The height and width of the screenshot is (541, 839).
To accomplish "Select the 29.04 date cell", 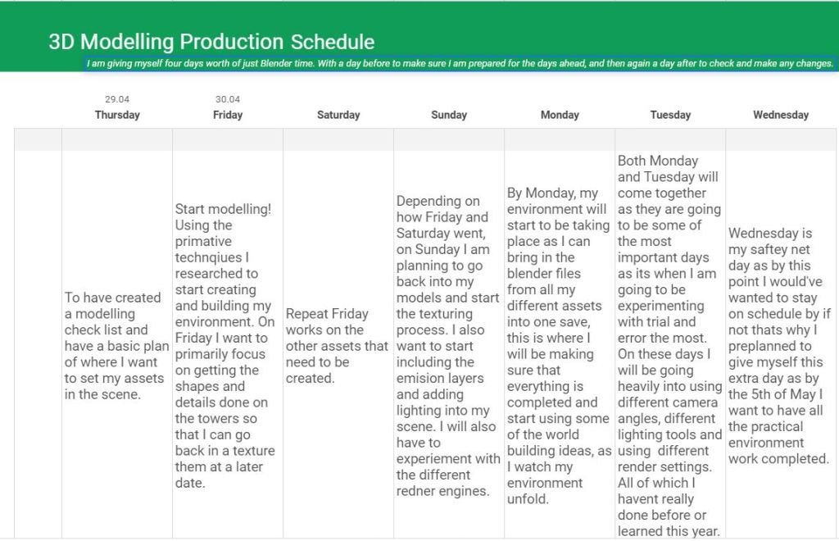I will coord(117,99).
